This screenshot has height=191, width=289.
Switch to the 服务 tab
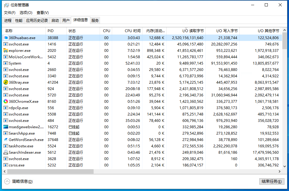pos(95,21)
